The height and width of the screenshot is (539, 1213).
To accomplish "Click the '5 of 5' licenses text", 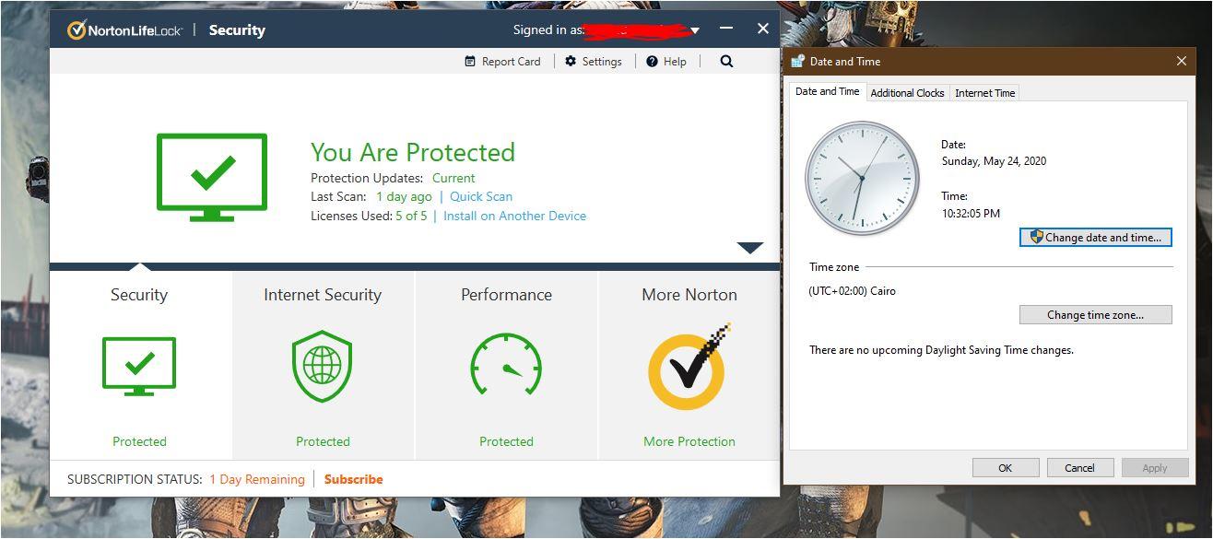I will 411,216.
